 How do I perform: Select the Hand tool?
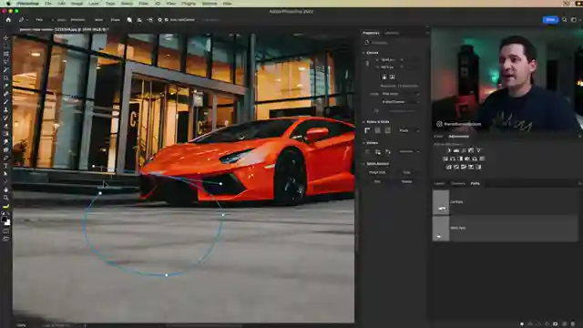coord(6,190)
